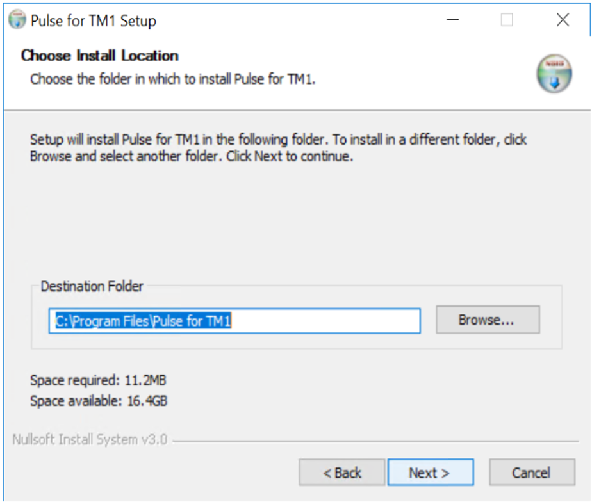Click the "Pulse for TM1 Setup" title text

click(94, 21)
